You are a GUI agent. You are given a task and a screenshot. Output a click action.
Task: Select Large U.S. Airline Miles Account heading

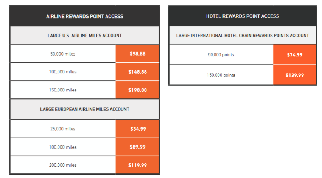(x=85, y=36)
